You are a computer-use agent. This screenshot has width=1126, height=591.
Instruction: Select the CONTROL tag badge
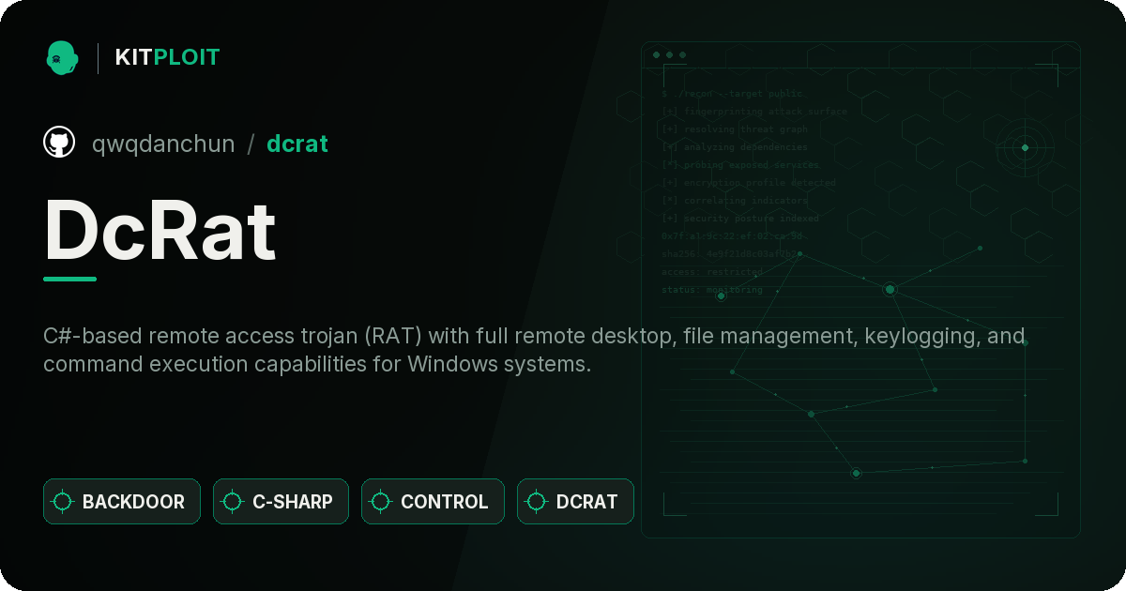pyautogui.click(x=433, y=501)
